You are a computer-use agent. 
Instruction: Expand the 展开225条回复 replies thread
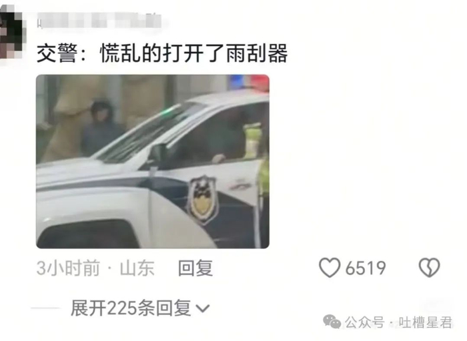140,308
